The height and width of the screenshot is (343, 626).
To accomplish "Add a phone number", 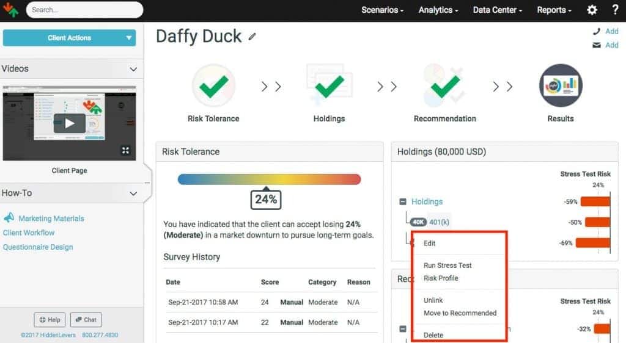I will coord(611,31).
